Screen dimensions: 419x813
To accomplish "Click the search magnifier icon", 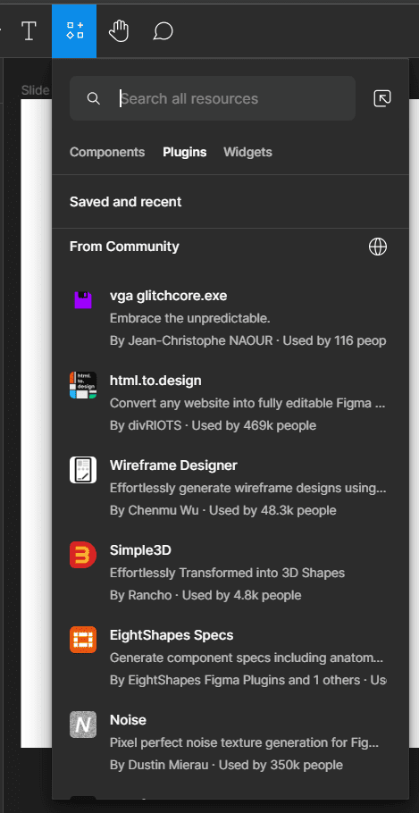I will (93, 98).
